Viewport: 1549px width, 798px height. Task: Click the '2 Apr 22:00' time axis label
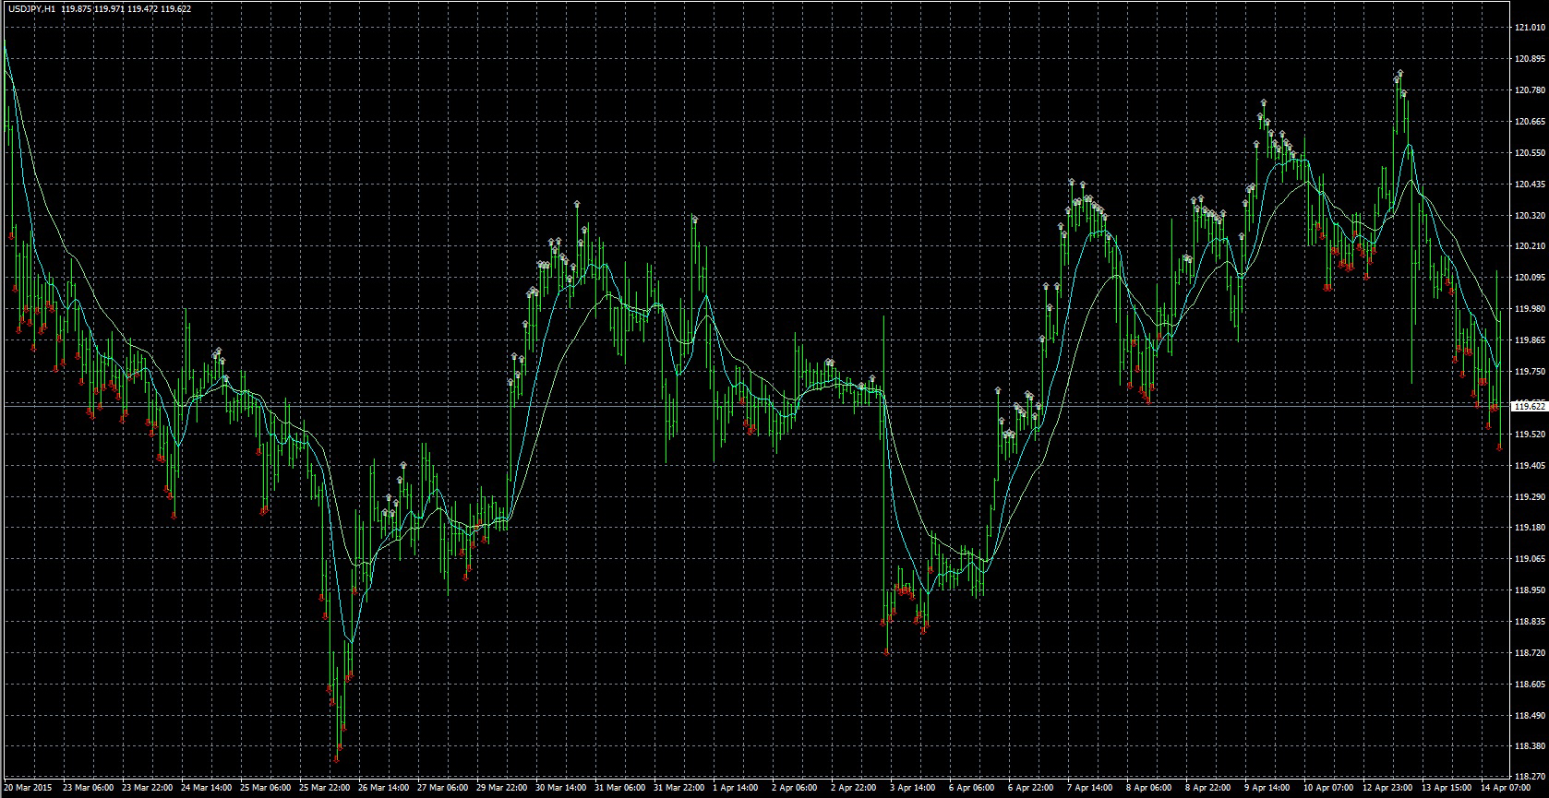tap(850, 789)
